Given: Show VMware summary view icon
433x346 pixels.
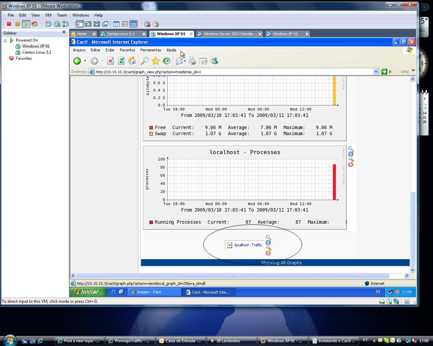Looking at the screenshot, I should tap(116, 24).
